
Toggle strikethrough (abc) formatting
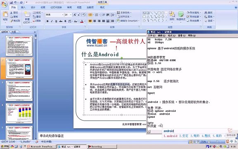pyautogui.click(x=61, y=21)
